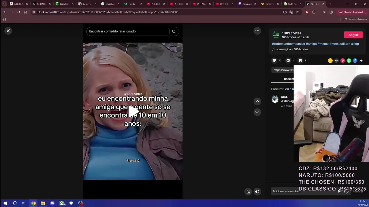This screenshot has height=207, width=369.
Task: Open the Chrome profile avatar
Action: tap(331, 12)
